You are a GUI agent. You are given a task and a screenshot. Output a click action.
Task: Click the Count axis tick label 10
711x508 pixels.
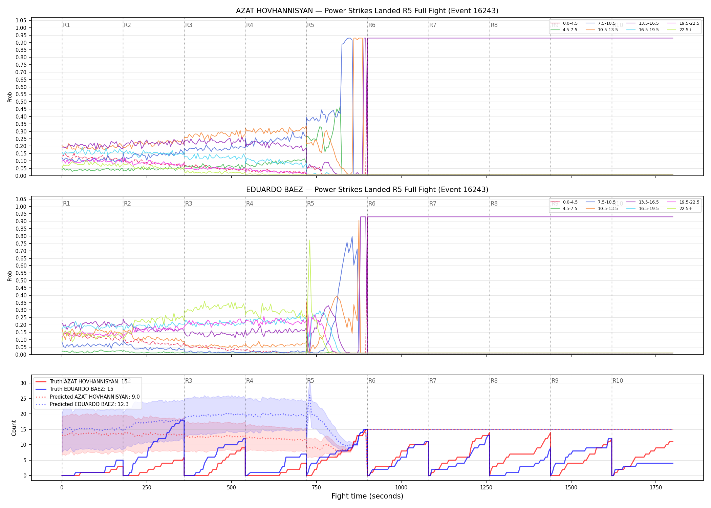coord(23,445)
